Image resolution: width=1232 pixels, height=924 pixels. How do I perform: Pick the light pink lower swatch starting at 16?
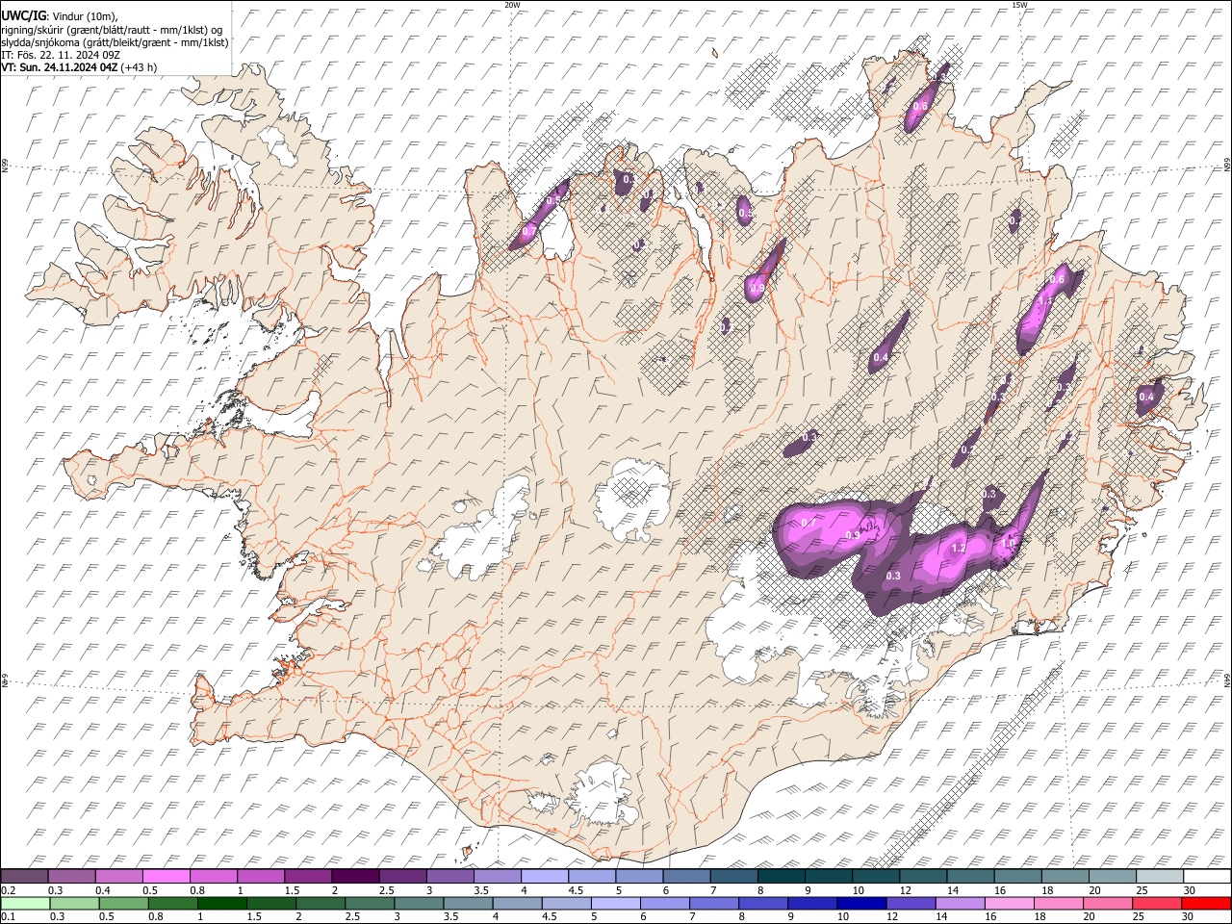1009,903
